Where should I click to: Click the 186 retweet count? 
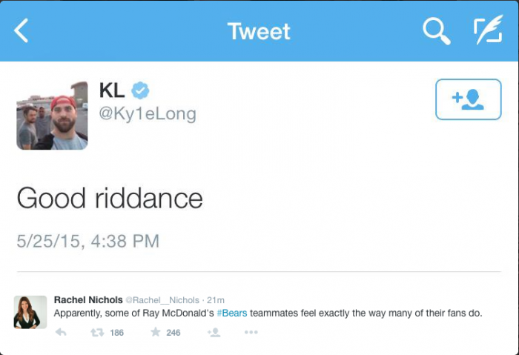pos(116,333)
